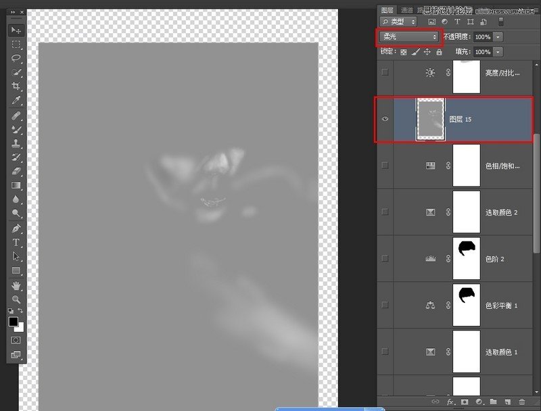The width and height of the screenshot is (541, 411).
Task: Switch to the 通道 tab
Action: click(x=407, y=10)
